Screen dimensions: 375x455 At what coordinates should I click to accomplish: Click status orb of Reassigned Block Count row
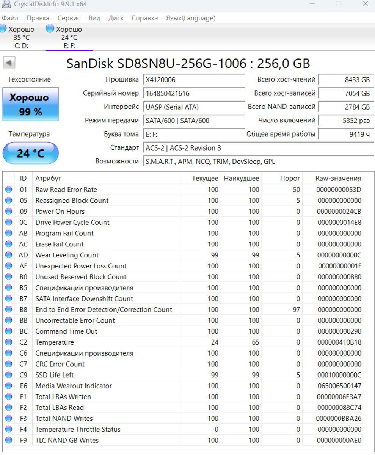point(9,201)
